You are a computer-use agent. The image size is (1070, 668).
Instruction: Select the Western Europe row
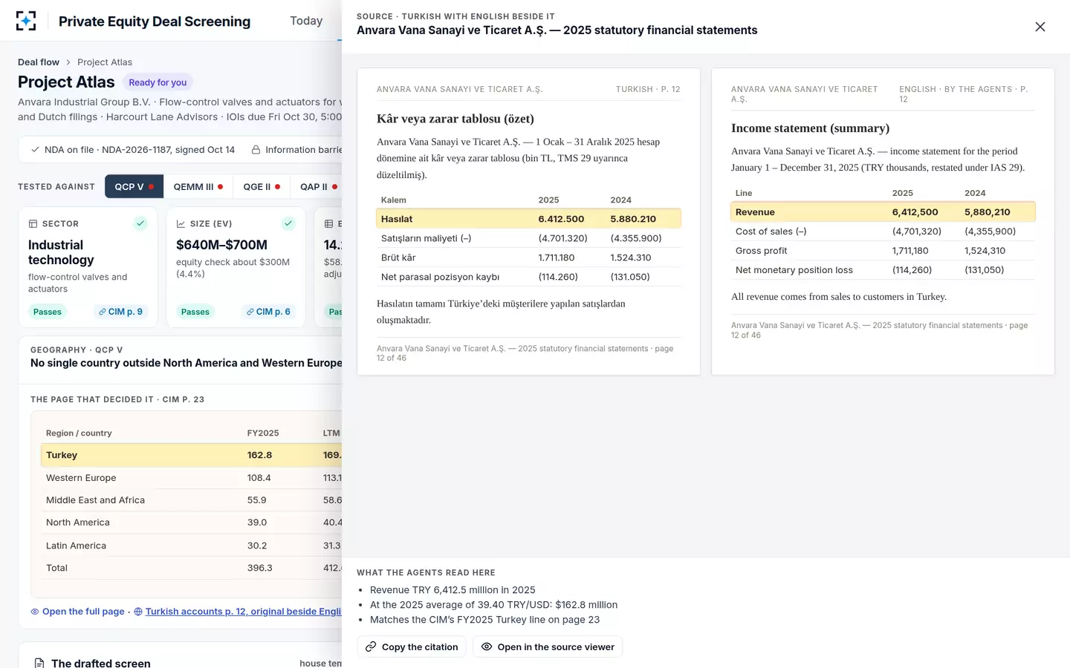(192, 478)
